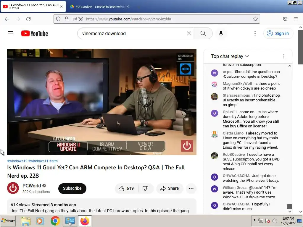Subscribe to PCWorld channel

coord(72,188)
